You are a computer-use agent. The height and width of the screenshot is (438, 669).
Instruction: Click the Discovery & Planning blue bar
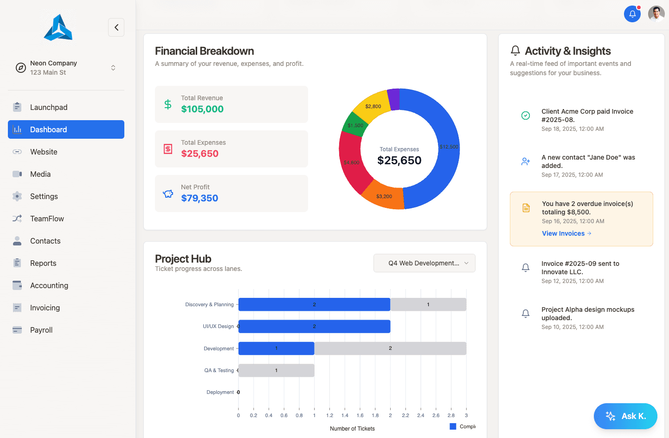314,304
